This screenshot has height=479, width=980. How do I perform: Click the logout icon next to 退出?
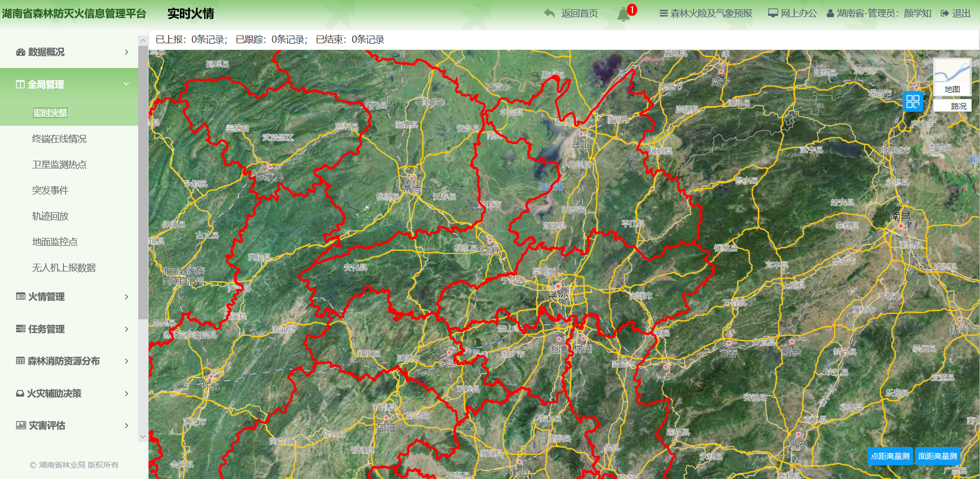(944, 13)
